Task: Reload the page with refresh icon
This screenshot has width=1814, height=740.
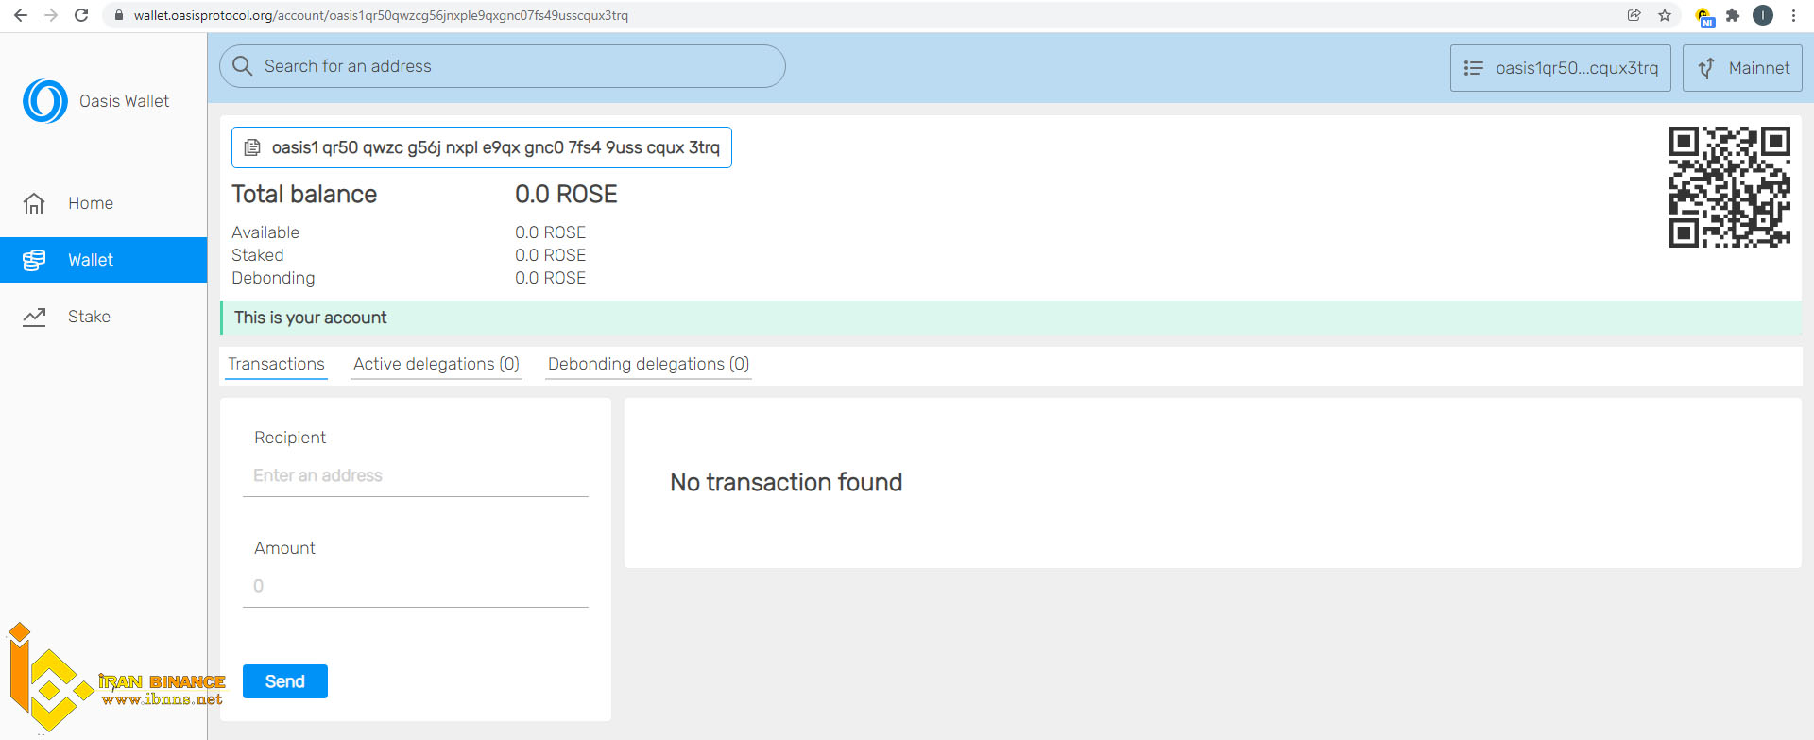Action: [x=81, y=15]
